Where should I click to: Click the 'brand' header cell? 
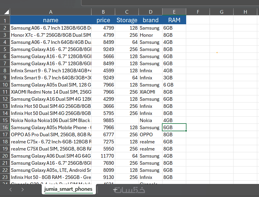tap(150, 20)
